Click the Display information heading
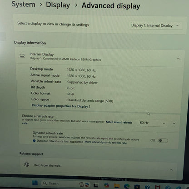 [30, 43]
